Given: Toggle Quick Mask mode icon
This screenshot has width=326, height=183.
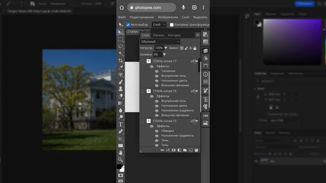Looking at the screenshot, I should [x=121, y=175].
